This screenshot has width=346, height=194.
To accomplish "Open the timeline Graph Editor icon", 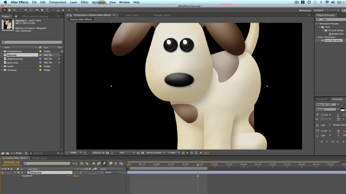I will pos(121,163).
